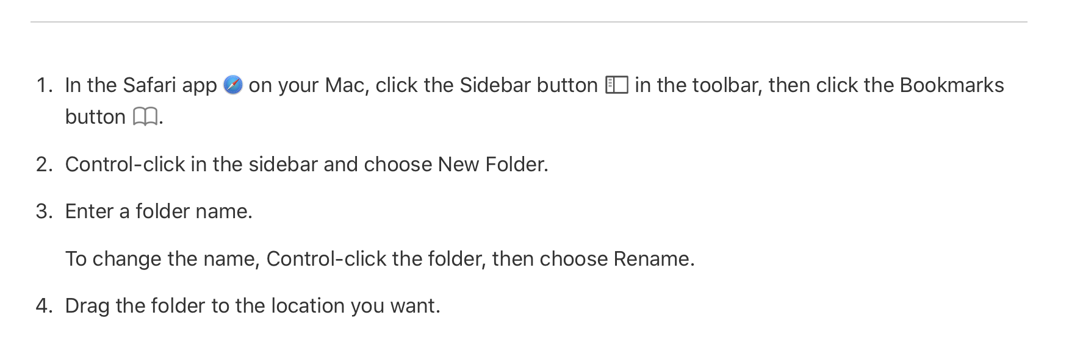Click "Control-click the folder" in the note
The width and height of the screenshot is (1069, 362).
coord(376,259)
